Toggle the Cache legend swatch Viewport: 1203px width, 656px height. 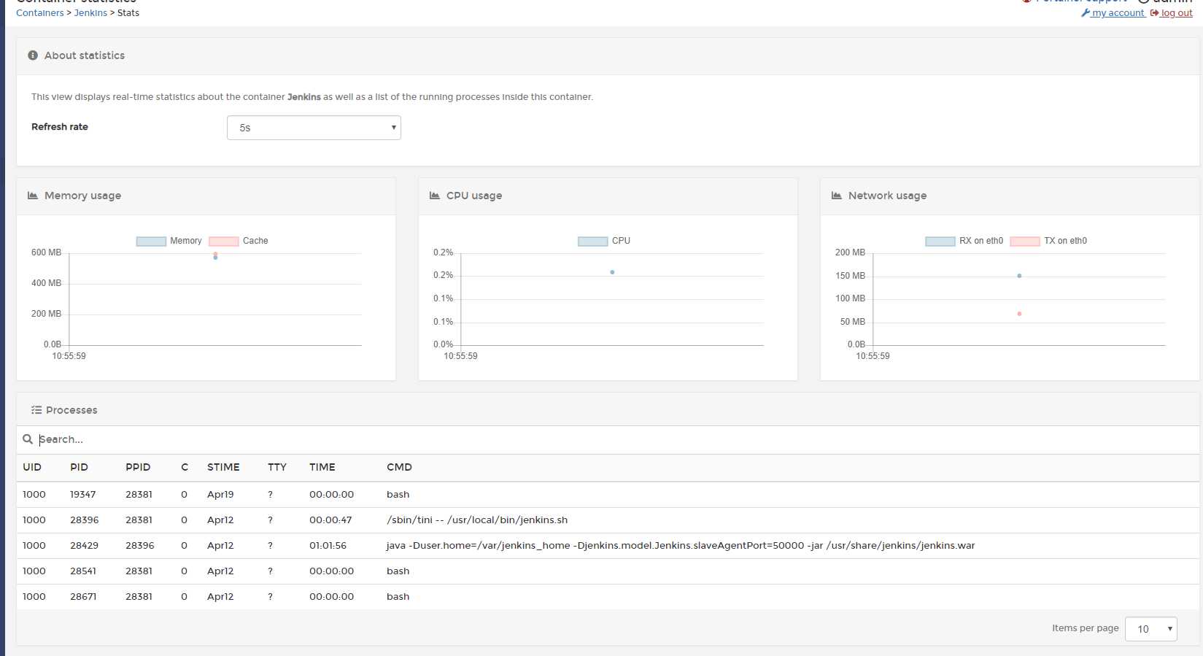(x=224, y=242)
